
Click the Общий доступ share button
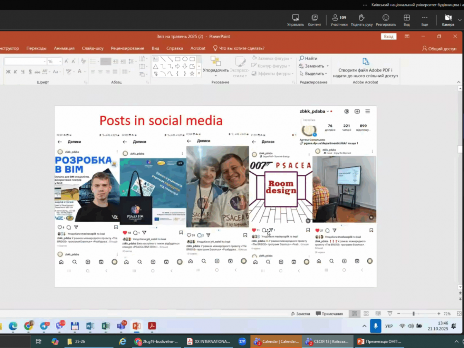[x=439, y=49]
